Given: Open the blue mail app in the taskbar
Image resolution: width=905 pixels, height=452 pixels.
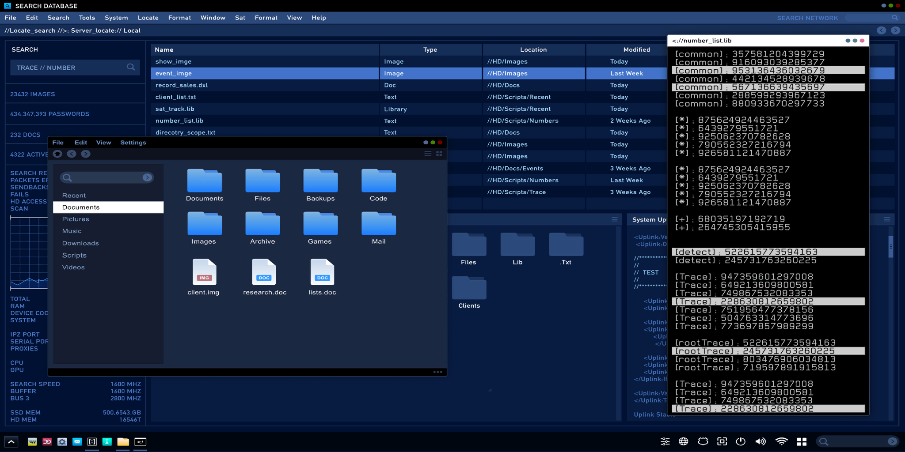Looking at the screenshot, I should [77, 441].
